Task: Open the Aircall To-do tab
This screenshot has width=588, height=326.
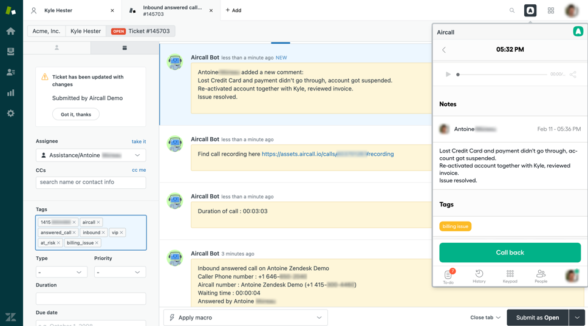Action: 448,277
